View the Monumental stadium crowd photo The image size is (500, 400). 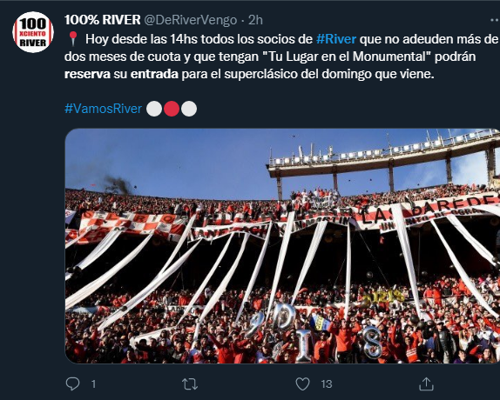click(x=282, y=246)
